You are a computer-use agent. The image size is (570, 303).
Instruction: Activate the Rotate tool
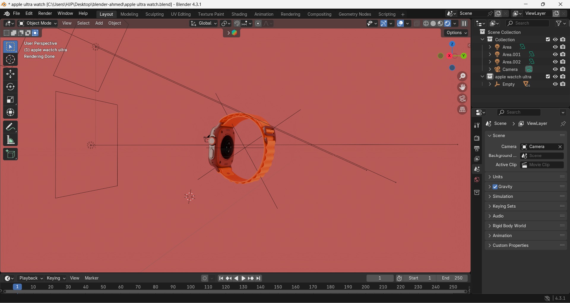coord(10,87)
